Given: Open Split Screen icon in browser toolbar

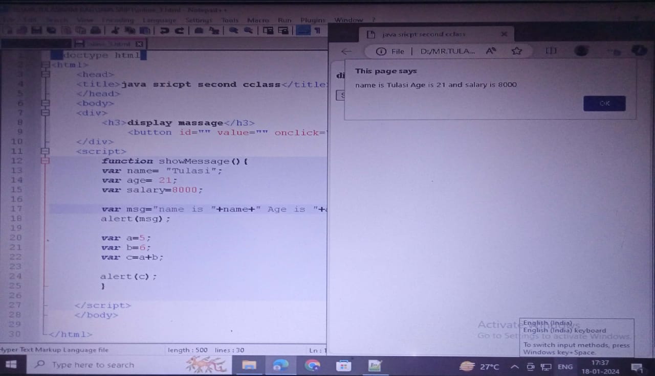Looking at the screenshot, I should [551, 51].
